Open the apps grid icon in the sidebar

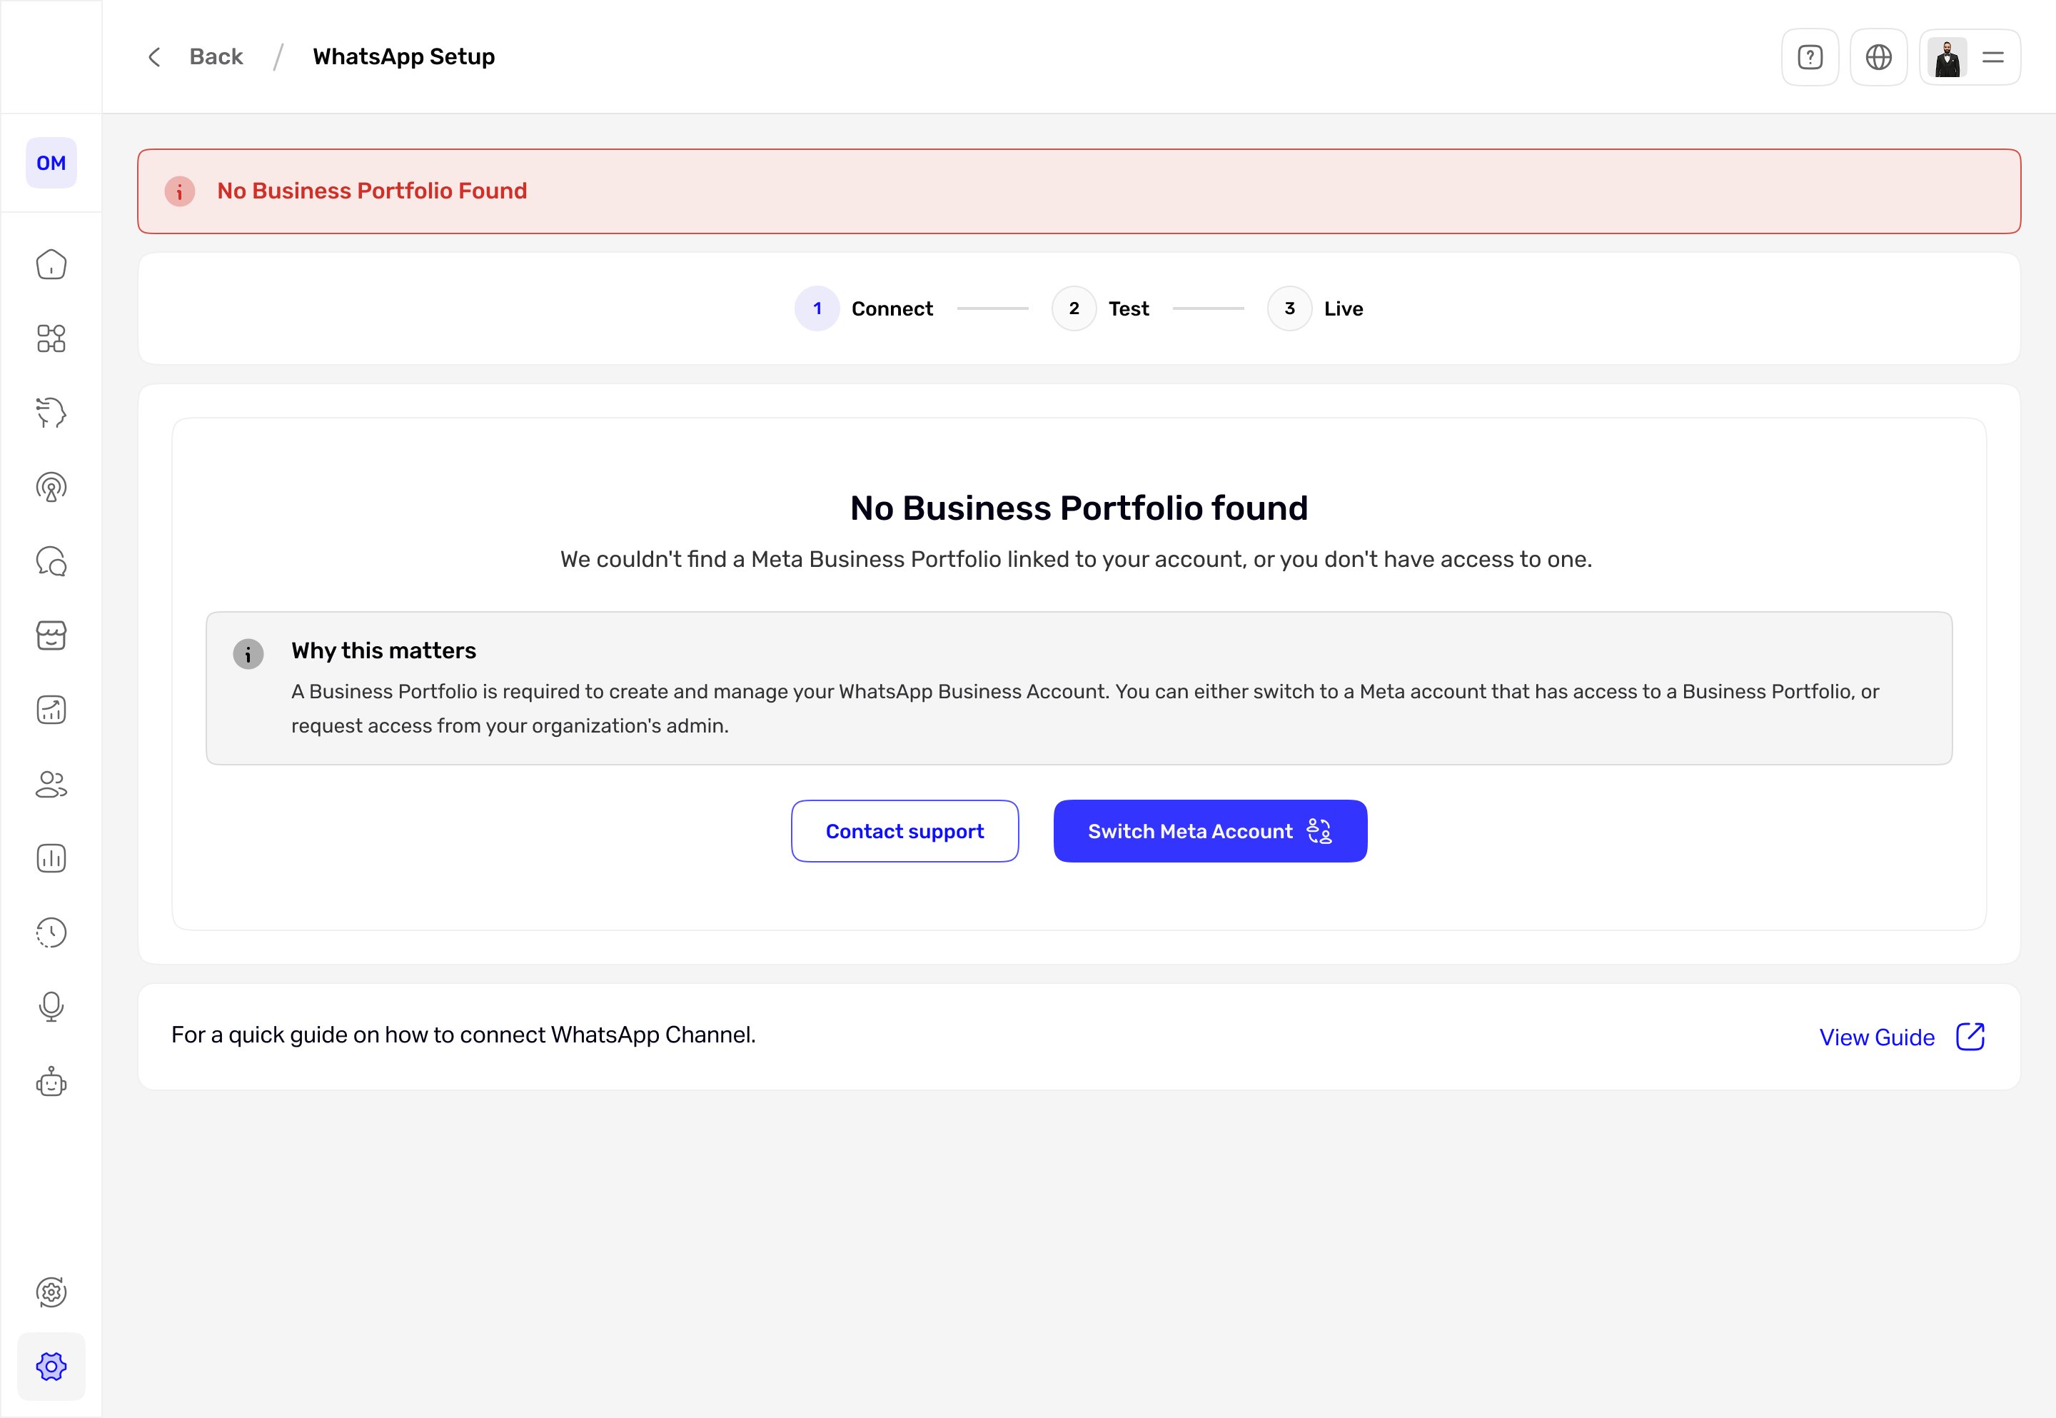(x=51, y=338)
